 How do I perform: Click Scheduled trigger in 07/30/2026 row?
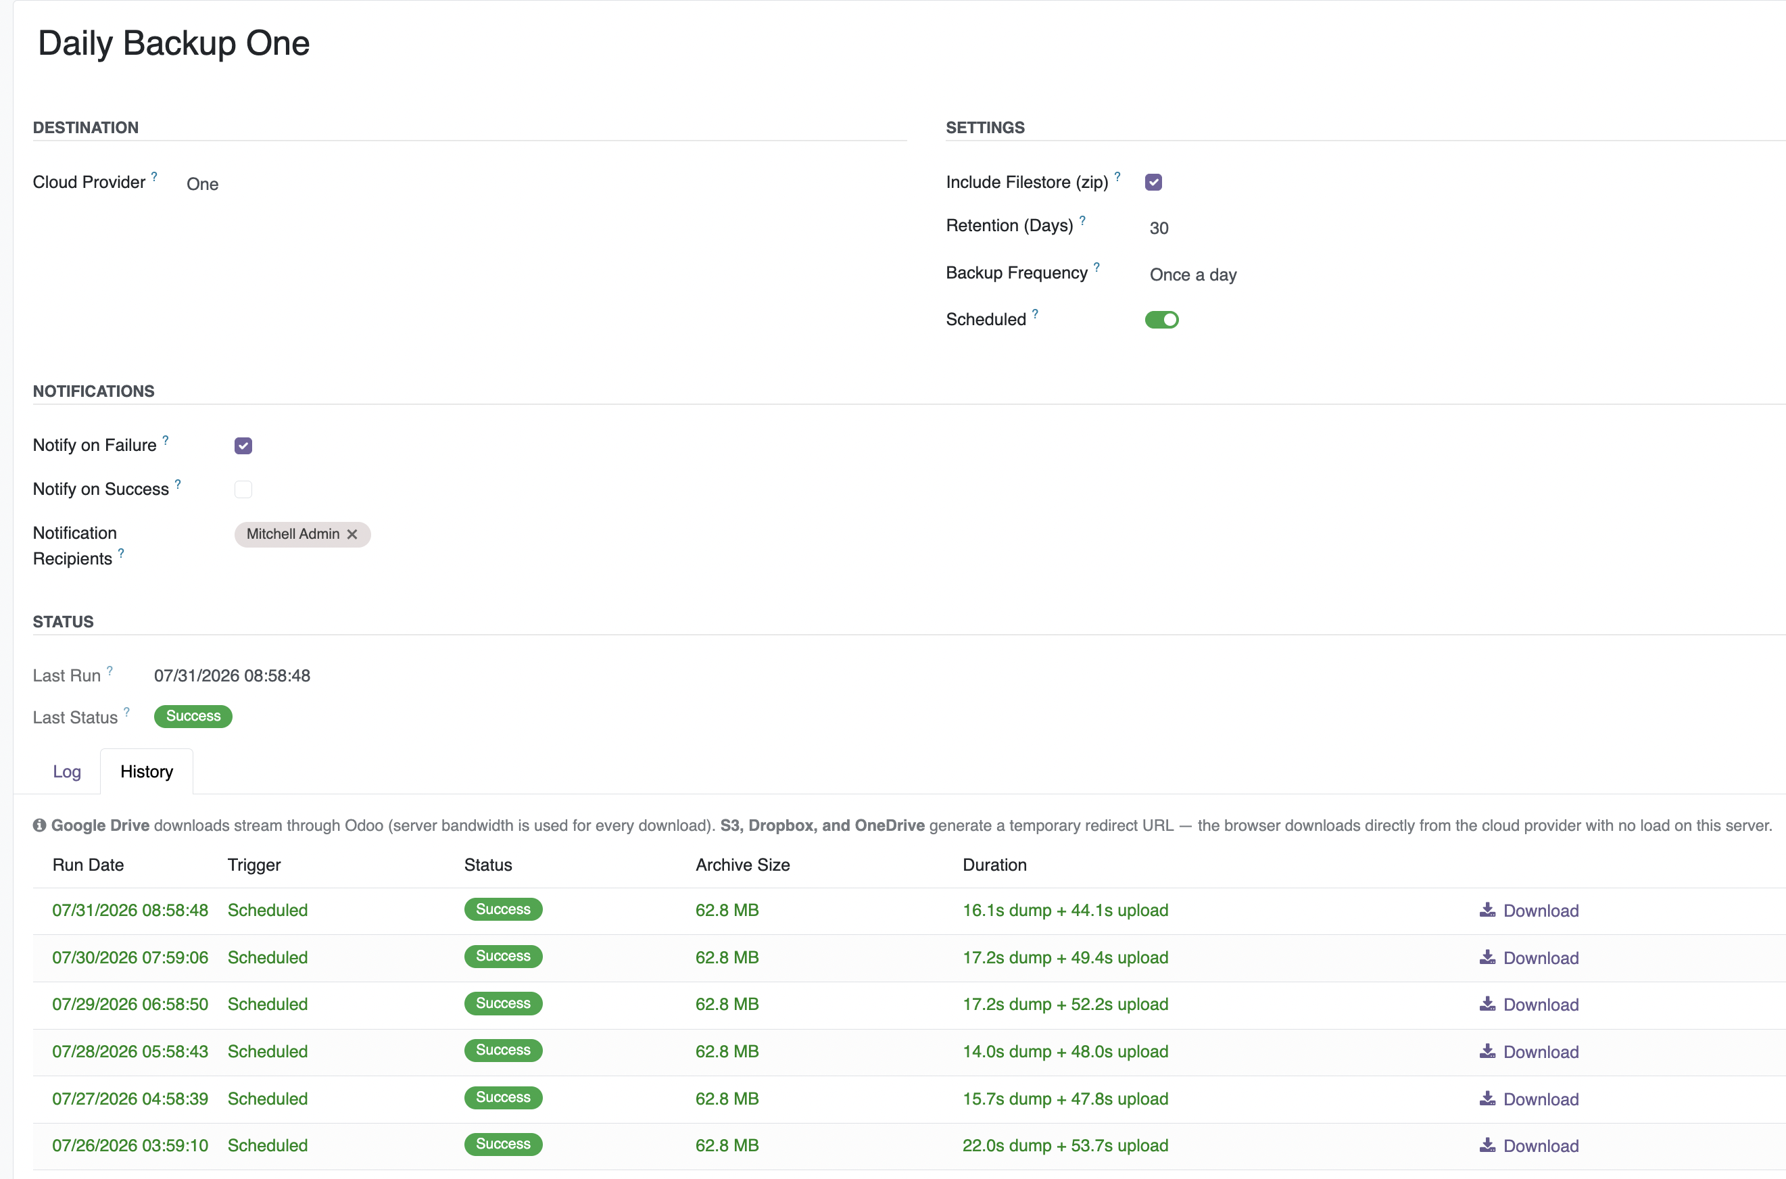tap(268, 957)
